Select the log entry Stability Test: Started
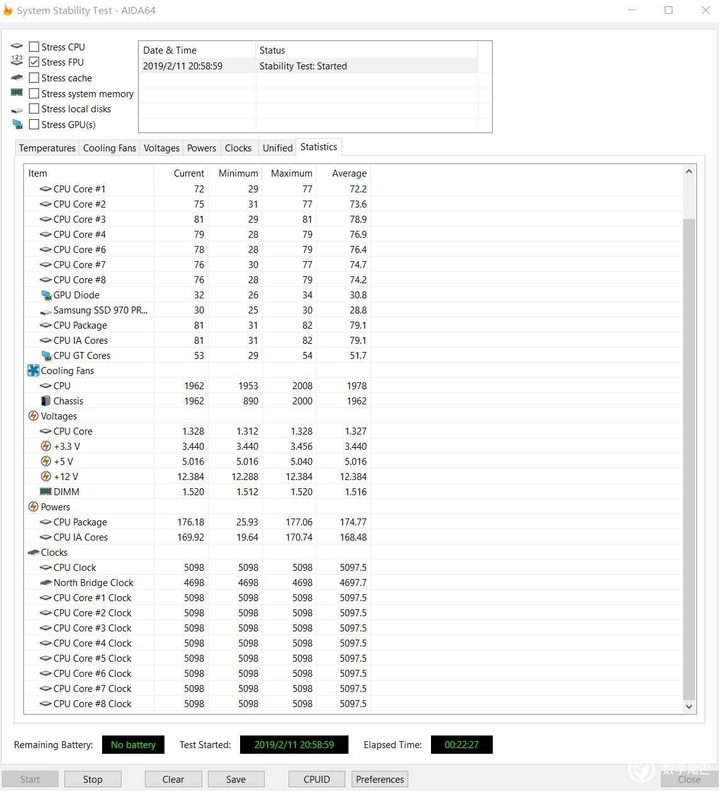 pos(309,66)
